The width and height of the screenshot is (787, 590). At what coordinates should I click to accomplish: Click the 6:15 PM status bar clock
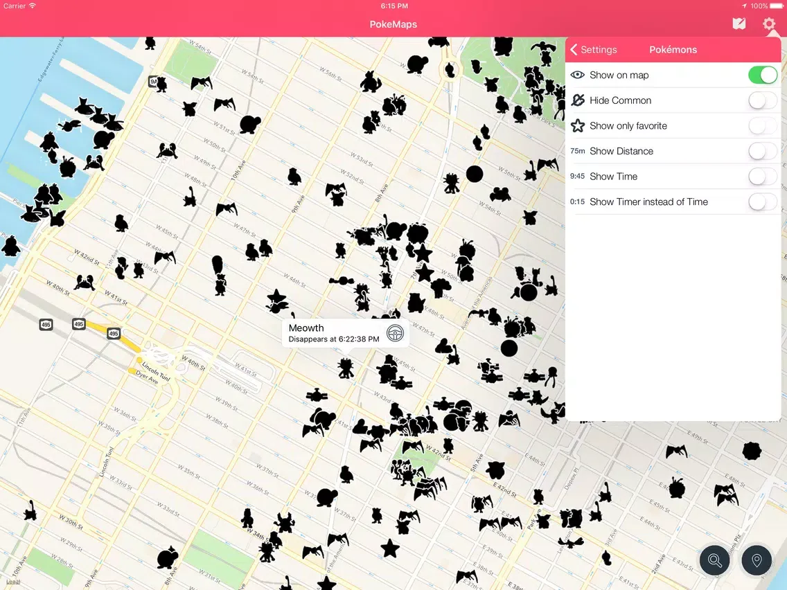394,6
